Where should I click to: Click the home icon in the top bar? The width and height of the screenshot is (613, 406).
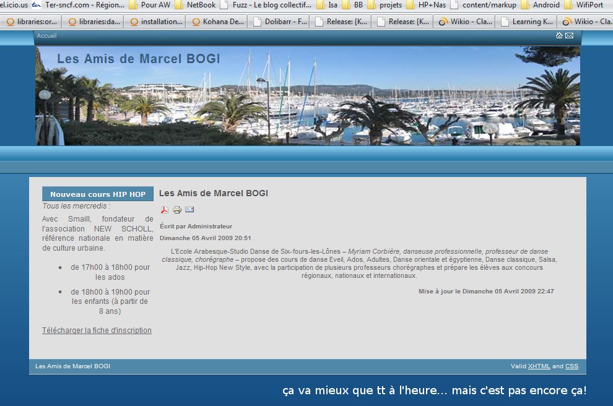(560, 35)
